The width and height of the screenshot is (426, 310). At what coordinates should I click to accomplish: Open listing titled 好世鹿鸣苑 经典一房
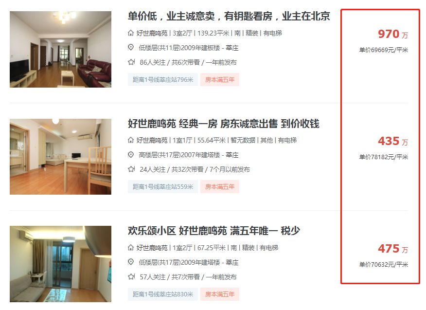point(223,124)
